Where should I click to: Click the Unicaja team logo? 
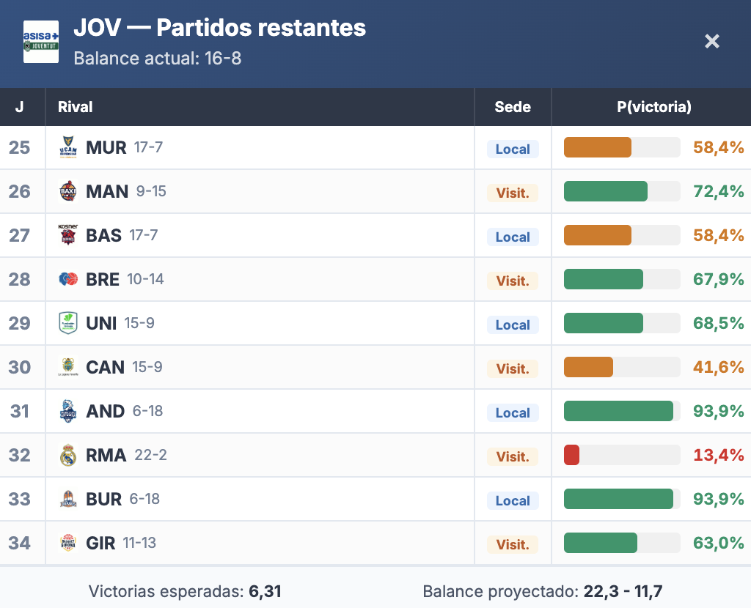[x=68, y=323]
